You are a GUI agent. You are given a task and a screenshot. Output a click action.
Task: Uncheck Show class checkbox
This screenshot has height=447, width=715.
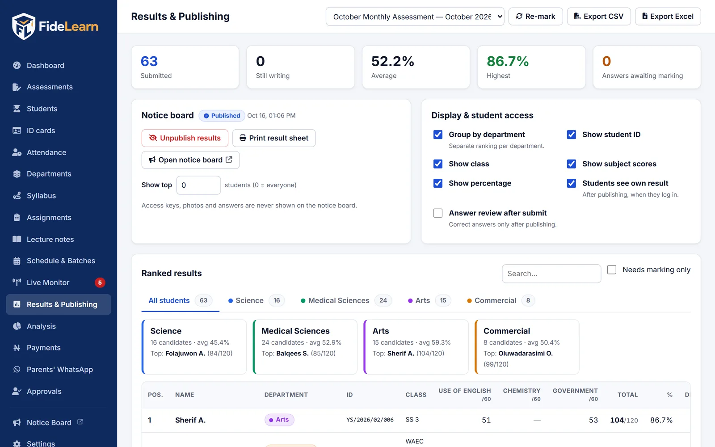[438, 164]
